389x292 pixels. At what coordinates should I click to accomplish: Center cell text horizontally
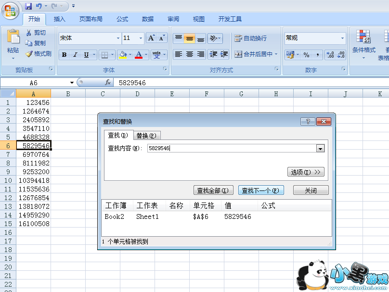point(189,54)
